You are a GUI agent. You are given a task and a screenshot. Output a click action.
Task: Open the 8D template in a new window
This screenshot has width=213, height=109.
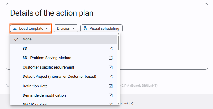(111, 49)
